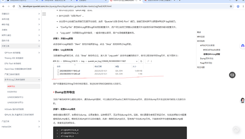Open the browser profile icon

click(x=238, y=6)
